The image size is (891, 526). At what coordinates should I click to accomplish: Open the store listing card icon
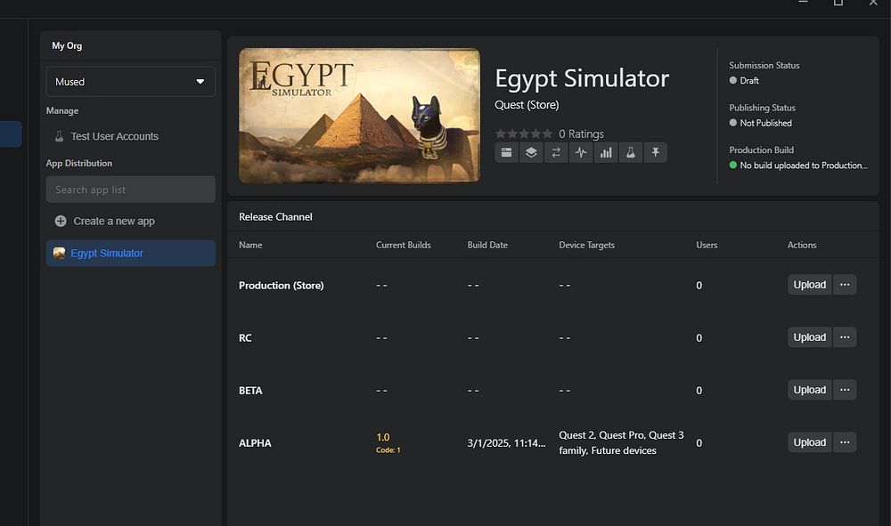pos(506,152)
